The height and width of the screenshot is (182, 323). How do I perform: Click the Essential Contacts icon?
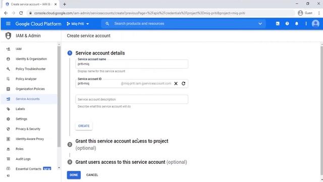[8, 169]
